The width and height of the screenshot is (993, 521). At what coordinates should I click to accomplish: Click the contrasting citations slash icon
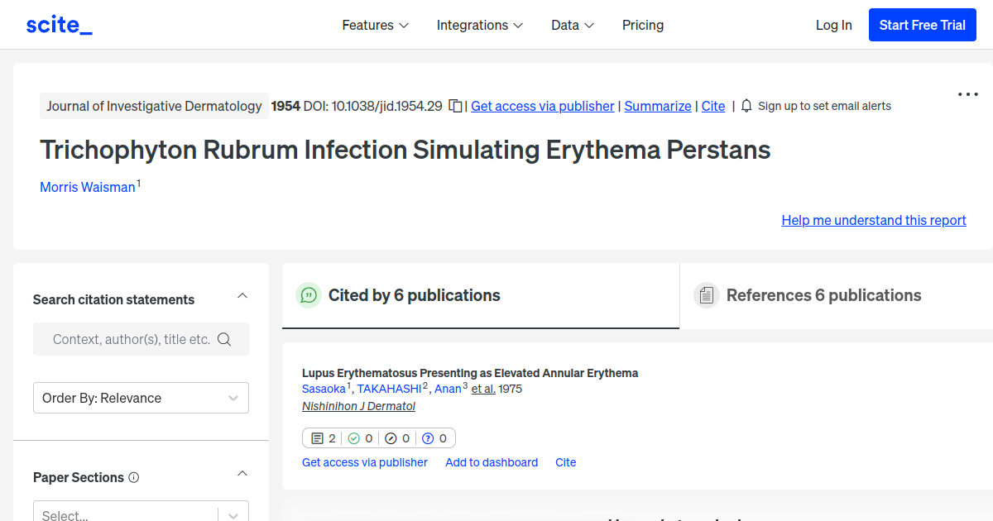[391, 437]
